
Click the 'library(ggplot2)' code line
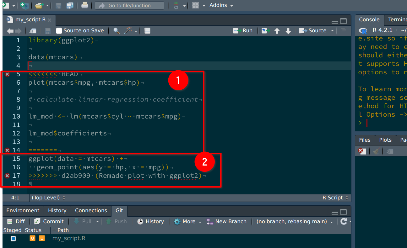tap(61, 40)
